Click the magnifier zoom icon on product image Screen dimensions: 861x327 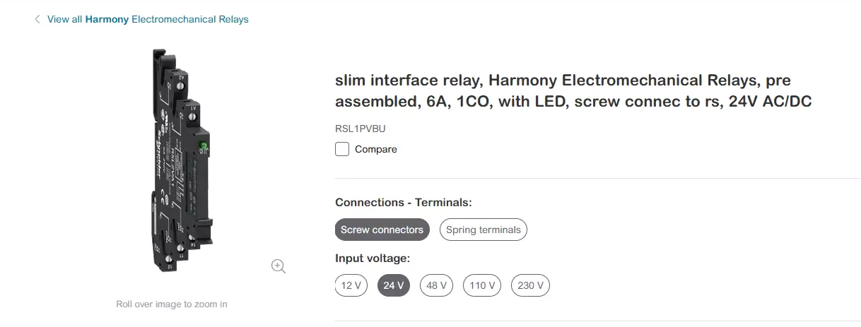[279, 266]
